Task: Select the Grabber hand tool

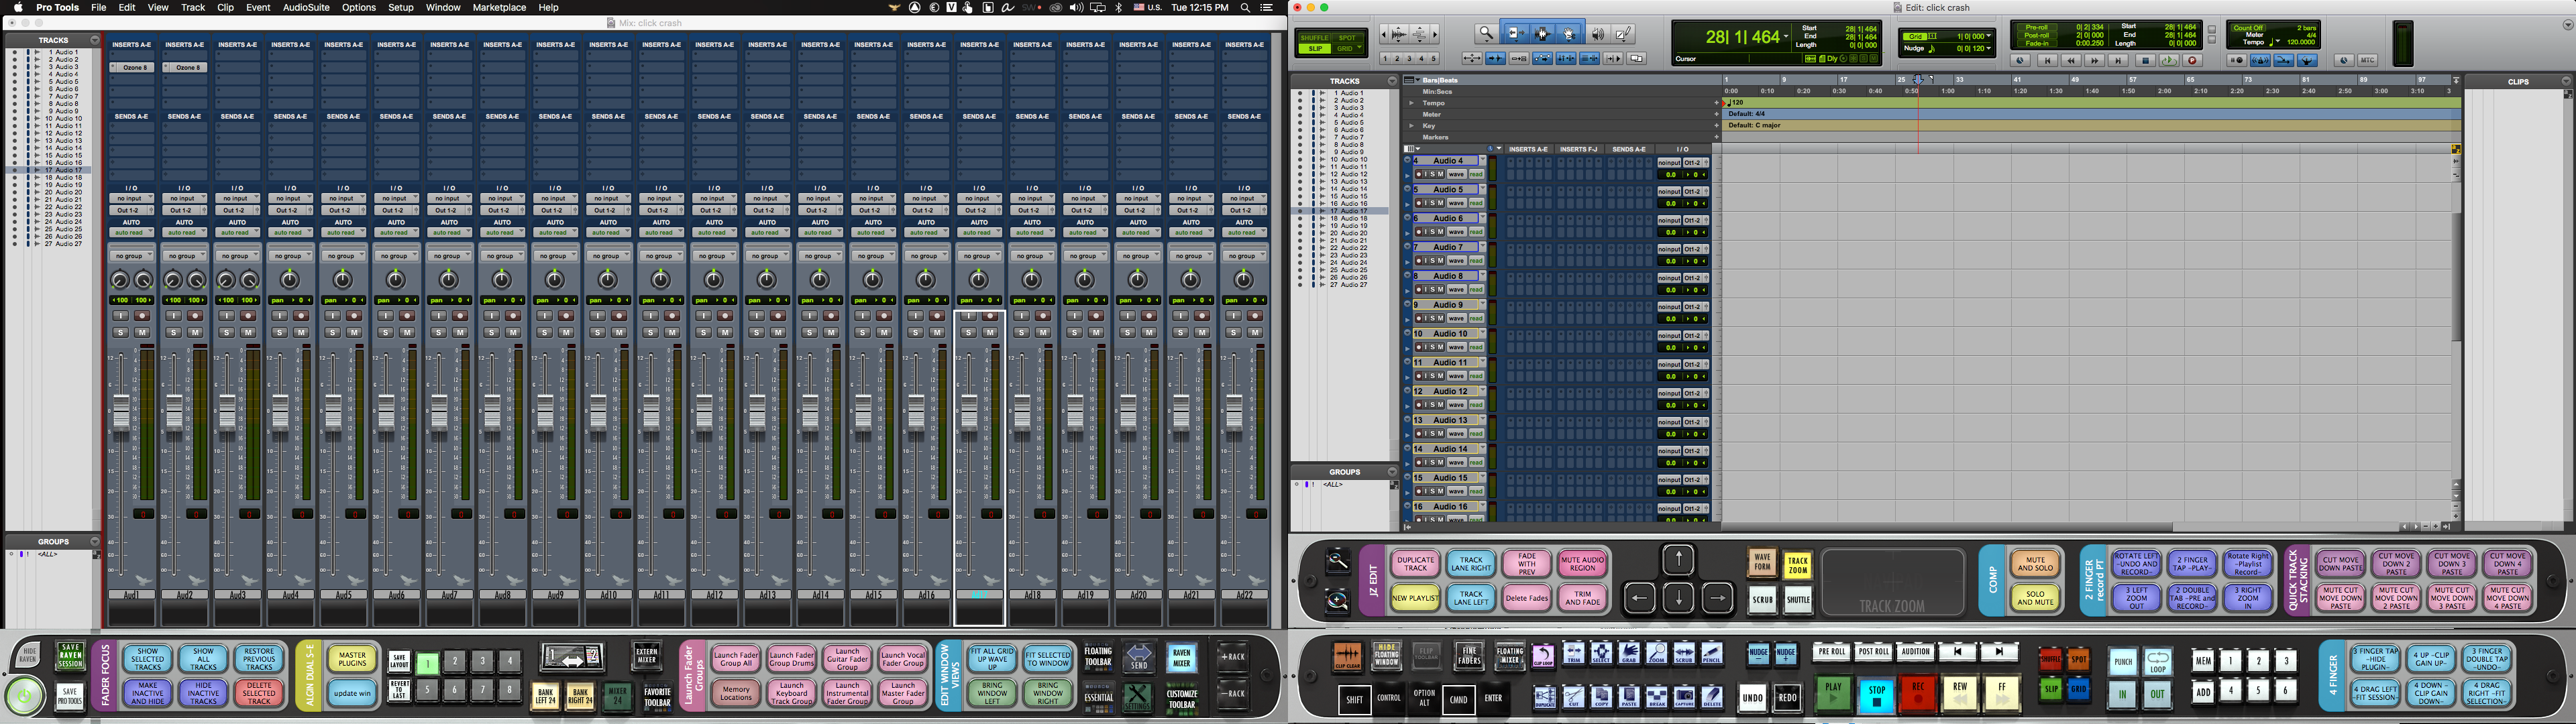Action: 1569,34
